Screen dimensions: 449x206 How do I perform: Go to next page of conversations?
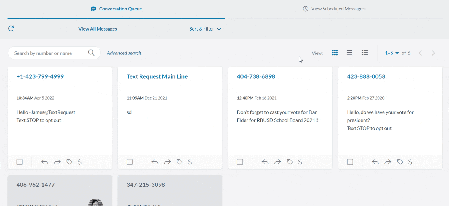tap(433, 53)
